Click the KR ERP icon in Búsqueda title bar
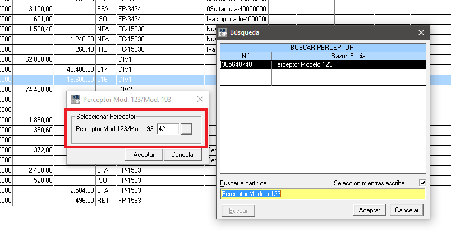This screenshot has height=251, width=451. (223, 33)
